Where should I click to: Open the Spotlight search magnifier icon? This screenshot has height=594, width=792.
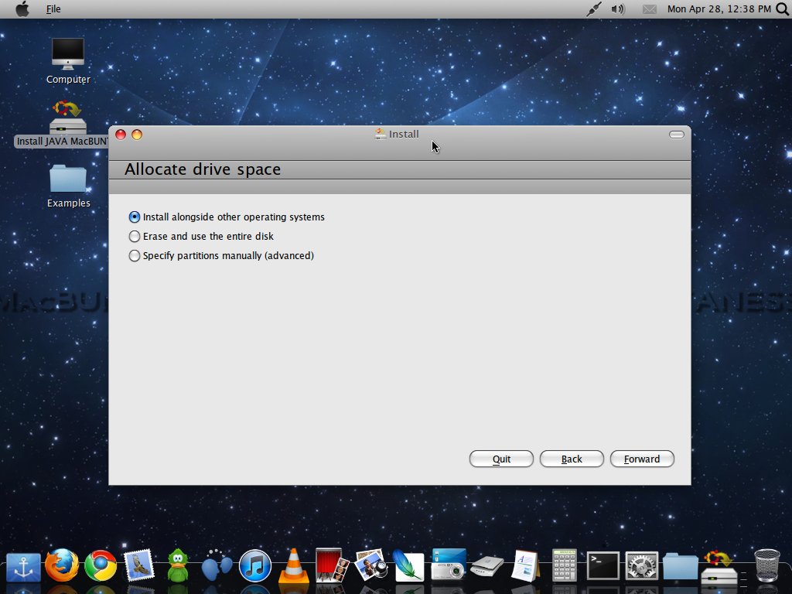(x=782, y=9)
